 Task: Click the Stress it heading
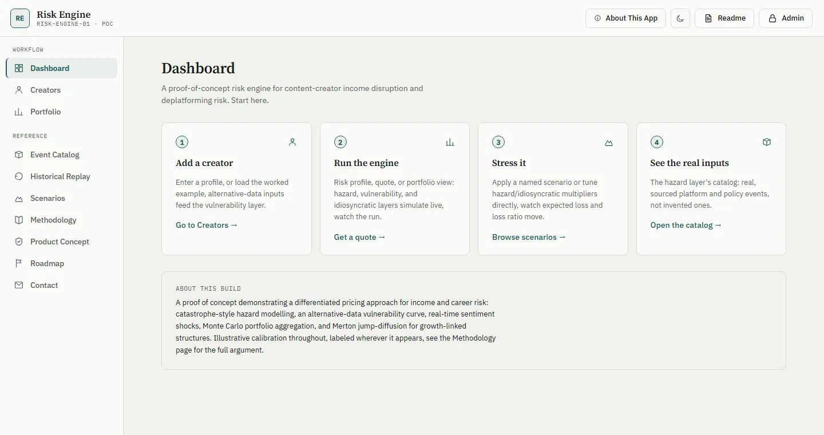point(509,163)
